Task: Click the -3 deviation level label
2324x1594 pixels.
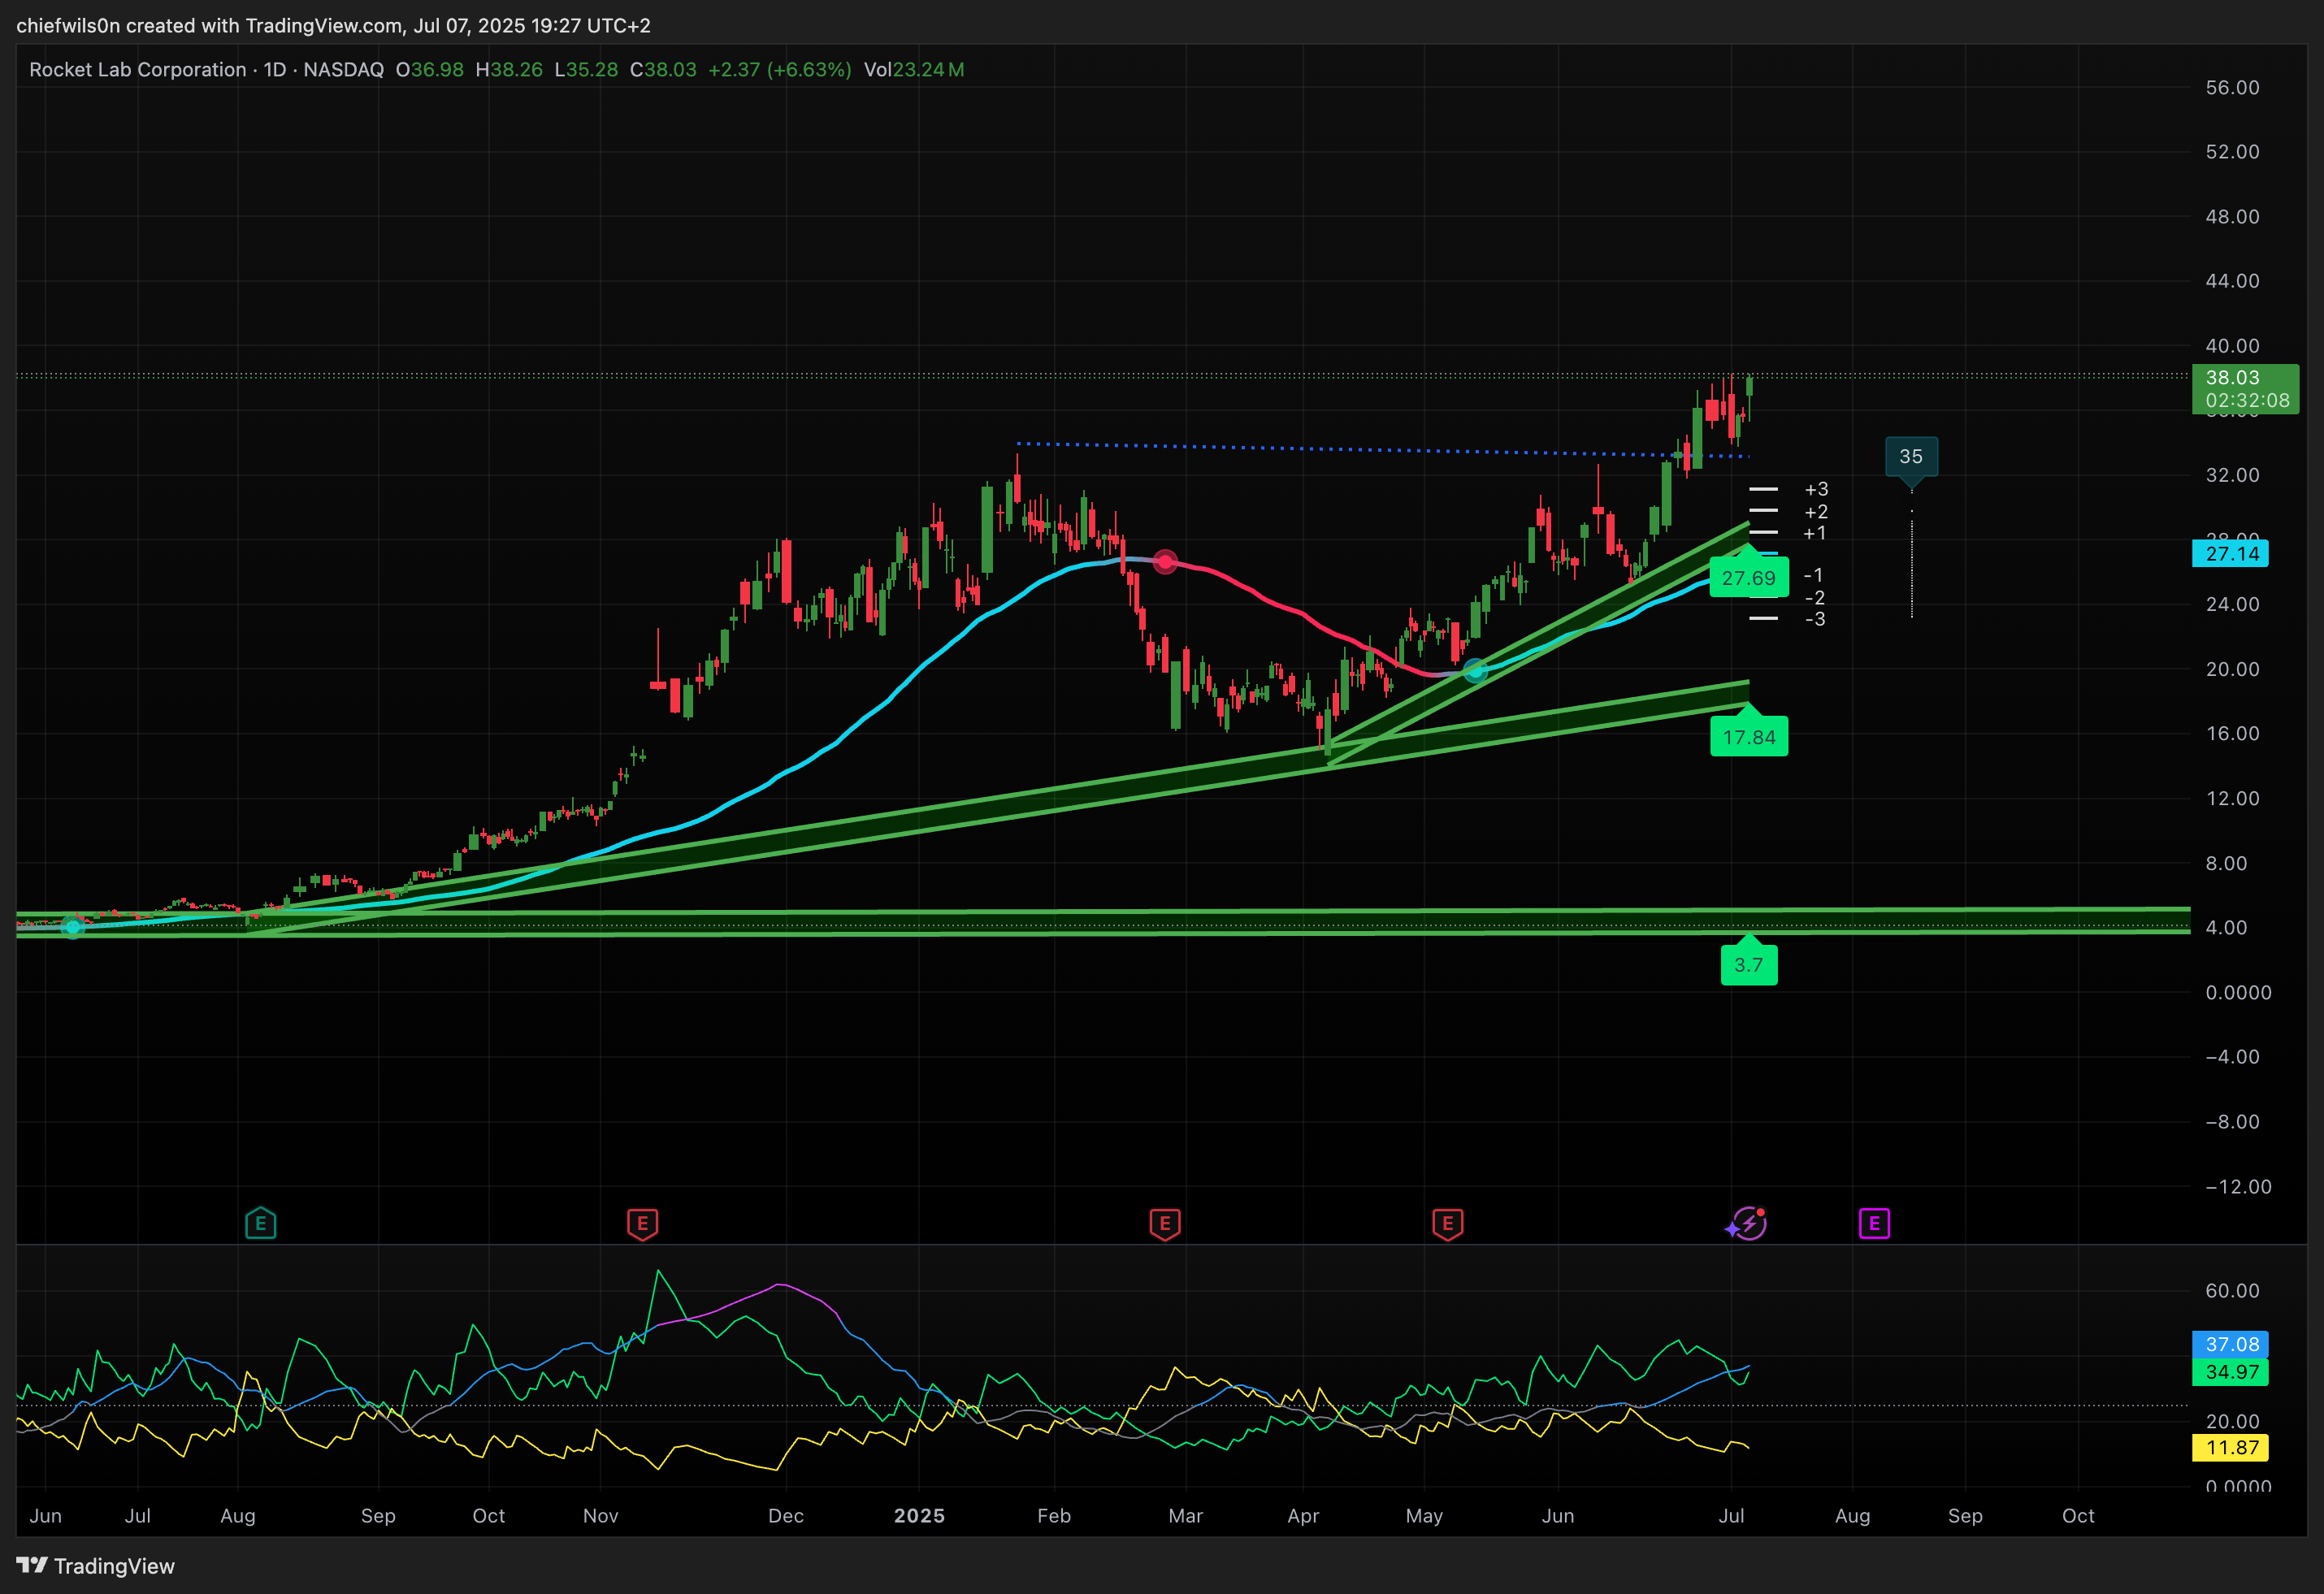Action: pyautogui.click(x=1815, y=619)
